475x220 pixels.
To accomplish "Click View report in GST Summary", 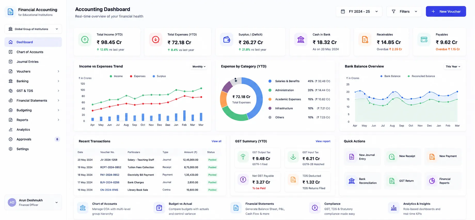I will pyautogui.click(x=323, y=141).
